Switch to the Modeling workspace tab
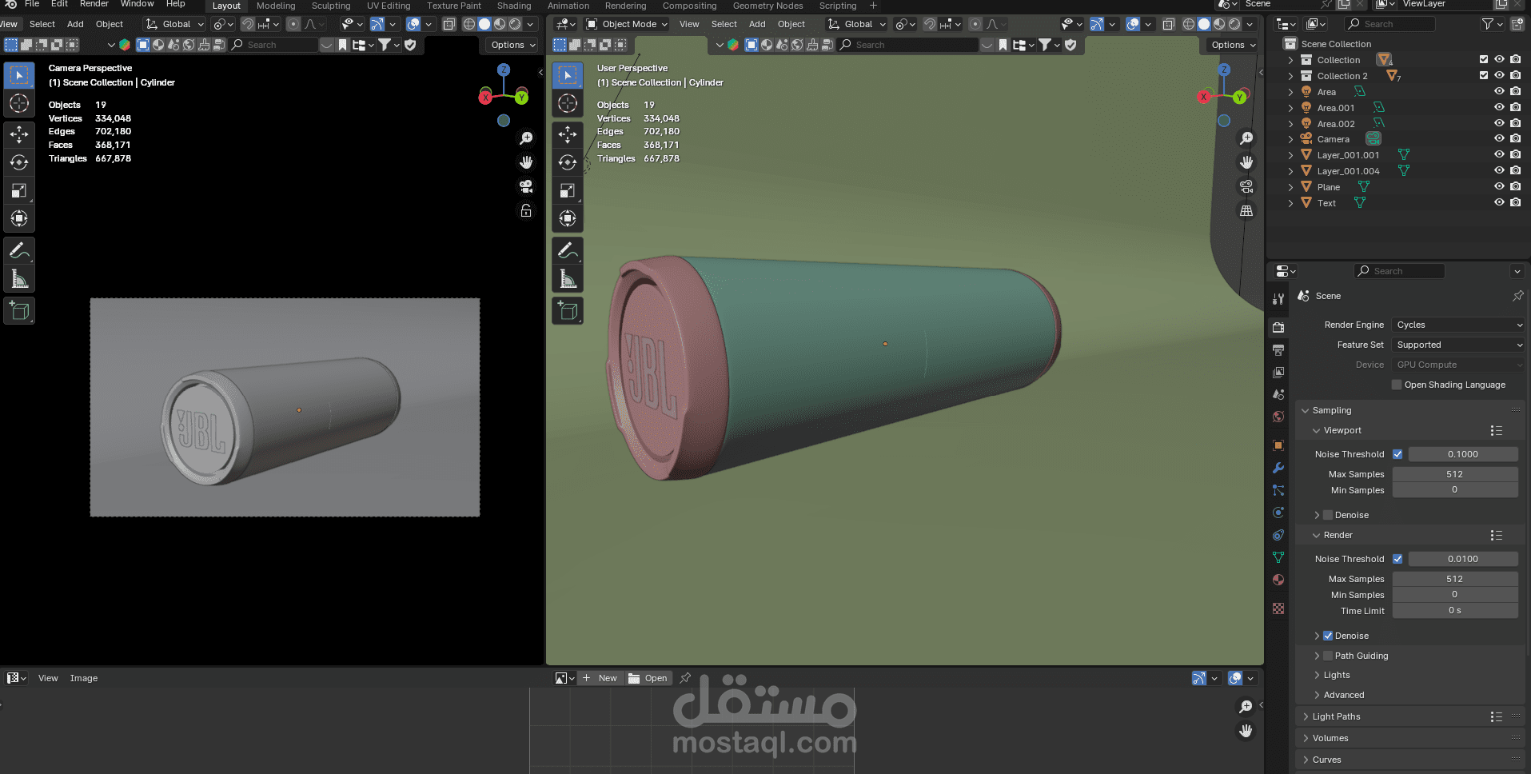This screenshot has height=774, width=1531. click(x=276, y=6)
